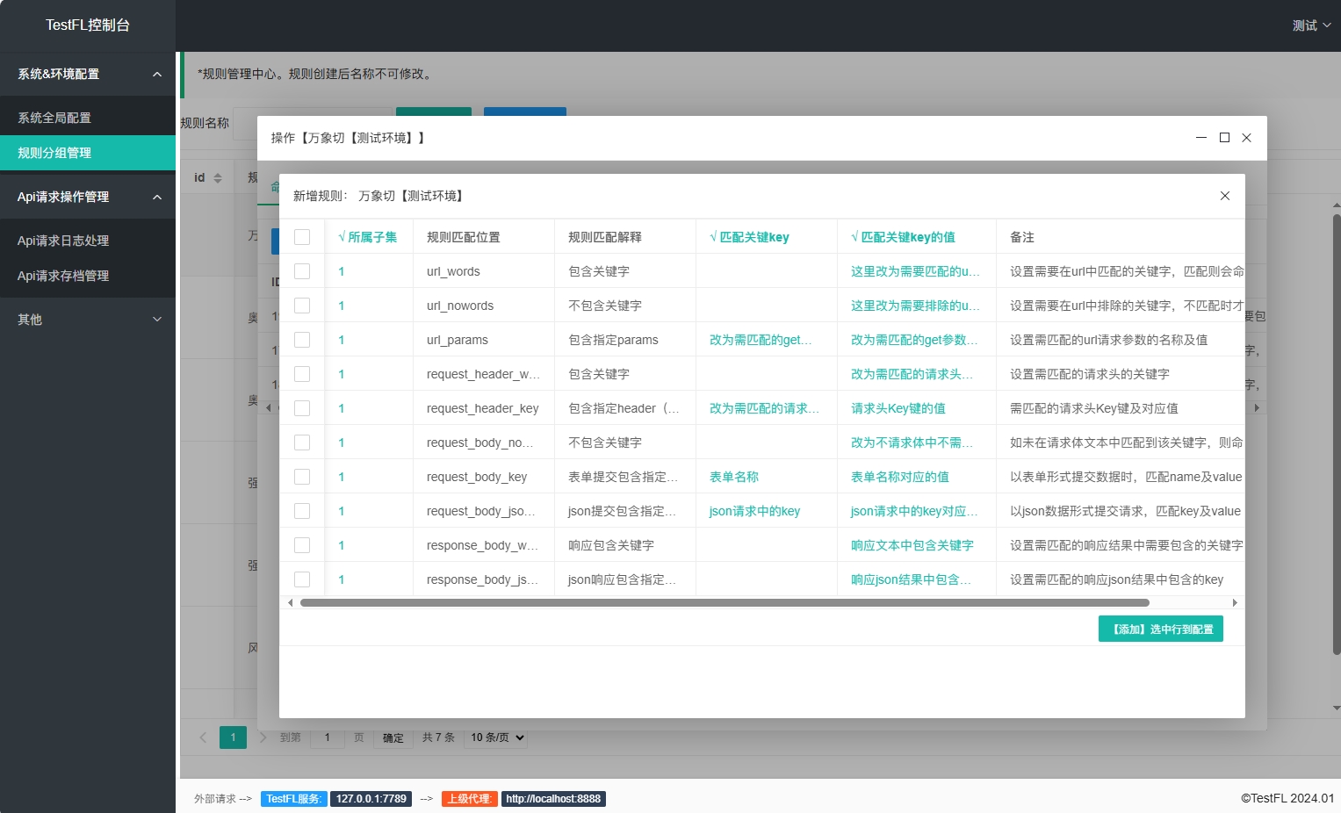The height and width of the screenshot is (813, 1341).
Task: Select the request_header_key row checkbox
Action: point(302,408)
